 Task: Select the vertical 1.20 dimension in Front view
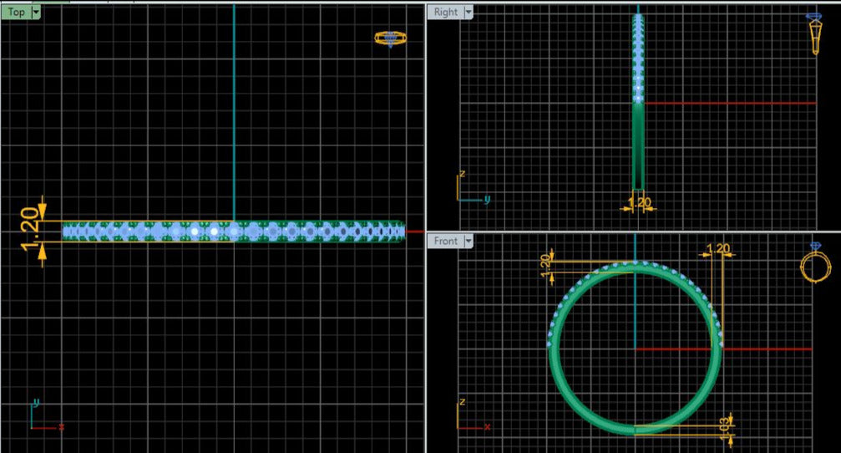point(545,261)
